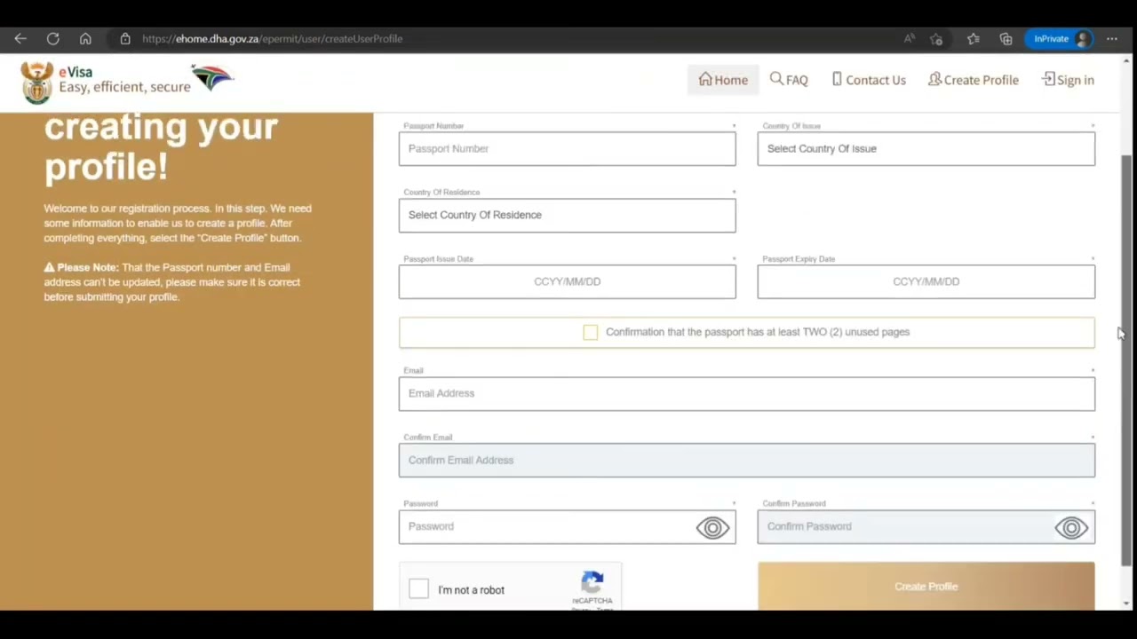Click the 'creating your profile!' heading
1137x639 pixels.
[161, 146]
